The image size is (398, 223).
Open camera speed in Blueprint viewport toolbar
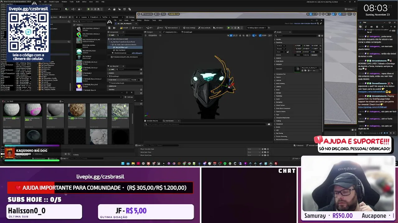(x=270, y=36)
